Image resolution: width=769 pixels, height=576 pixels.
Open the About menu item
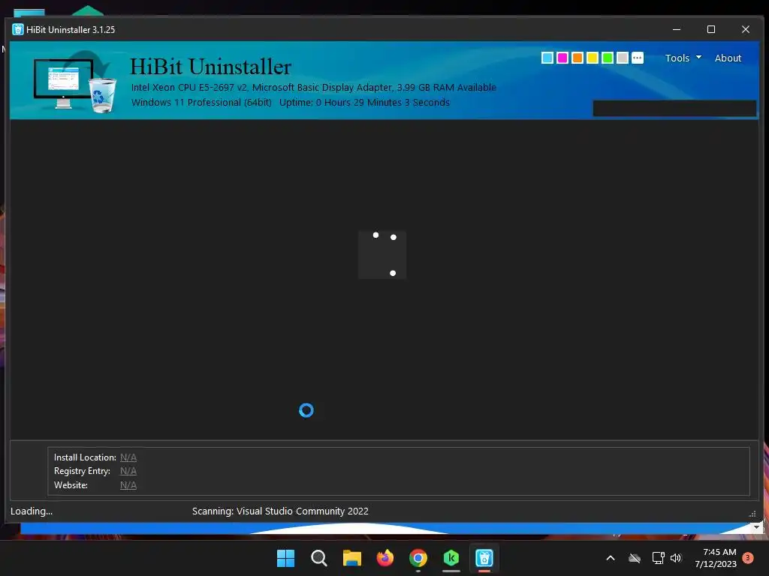(728, 58)
